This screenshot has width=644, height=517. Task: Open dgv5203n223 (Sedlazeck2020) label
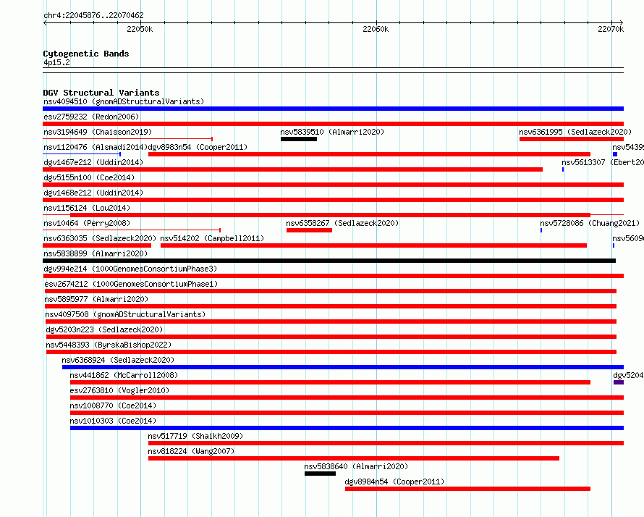(x=104, y=329)
